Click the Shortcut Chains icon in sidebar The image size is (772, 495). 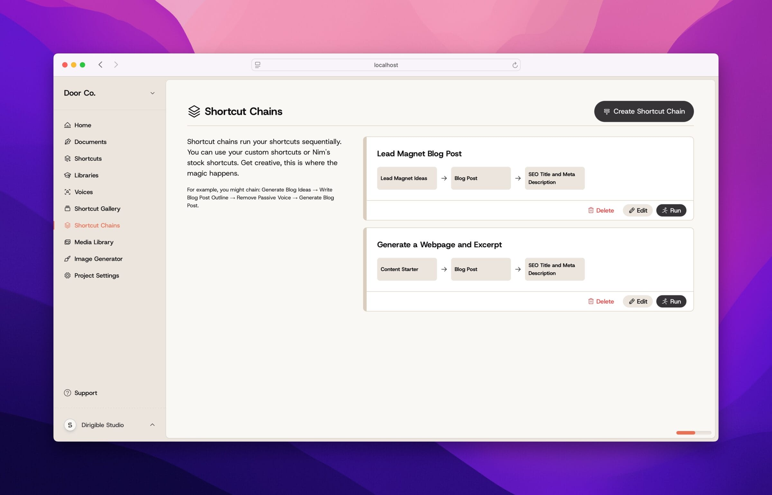coord(68,225)
